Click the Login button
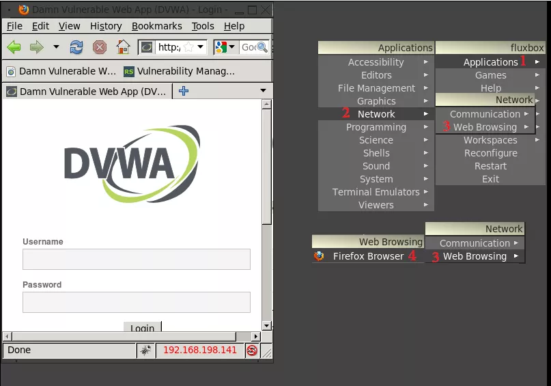The width and height of the screenshot is (551, 386). click(x=142, y=327)
